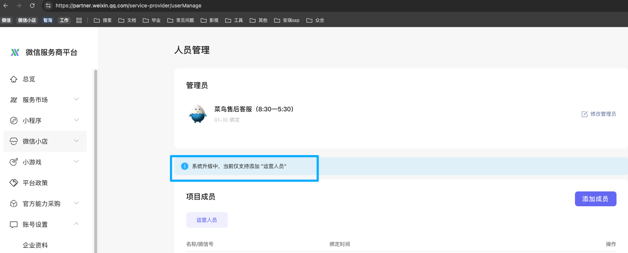The image size is (628, 253).
Task: Open the 众合 bookmark folder
Action: [x=315, y=20]
